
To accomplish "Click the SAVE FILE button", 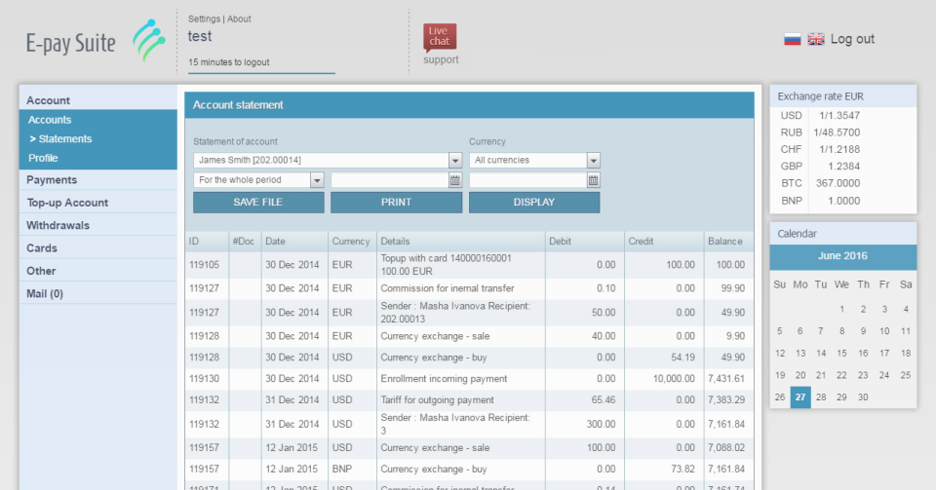I will pyautogui.click(x=258, y=202).
